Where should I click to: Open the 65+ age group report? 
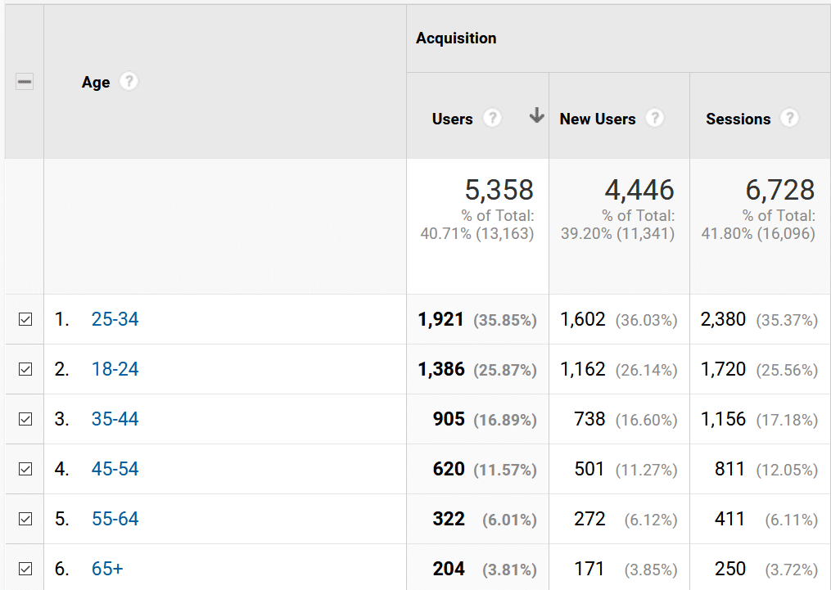click(107, 569)
